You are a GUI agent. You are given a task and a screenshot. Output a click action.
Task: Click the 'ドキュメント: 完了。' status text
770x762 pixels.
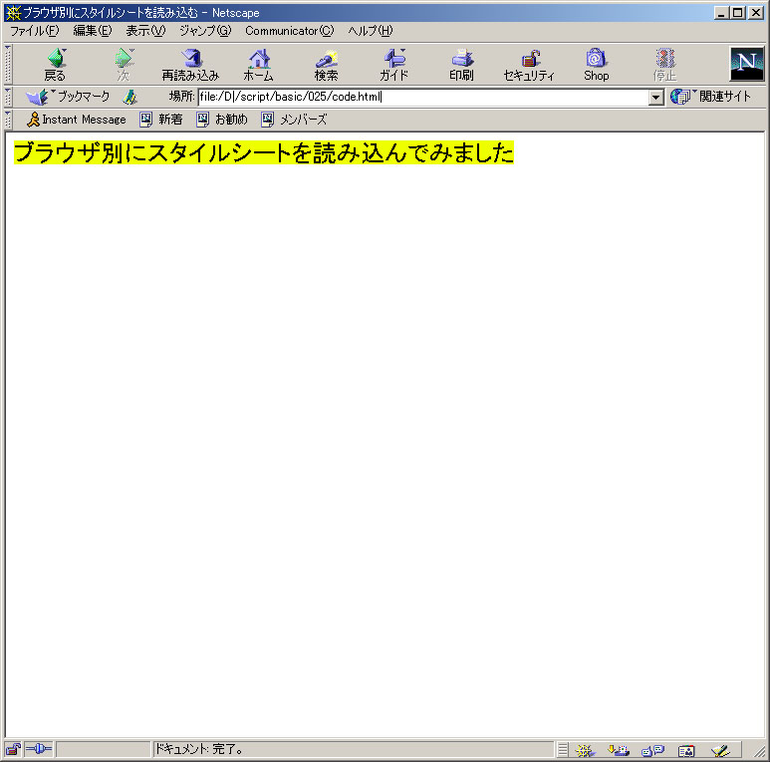[x=199, y=749]
